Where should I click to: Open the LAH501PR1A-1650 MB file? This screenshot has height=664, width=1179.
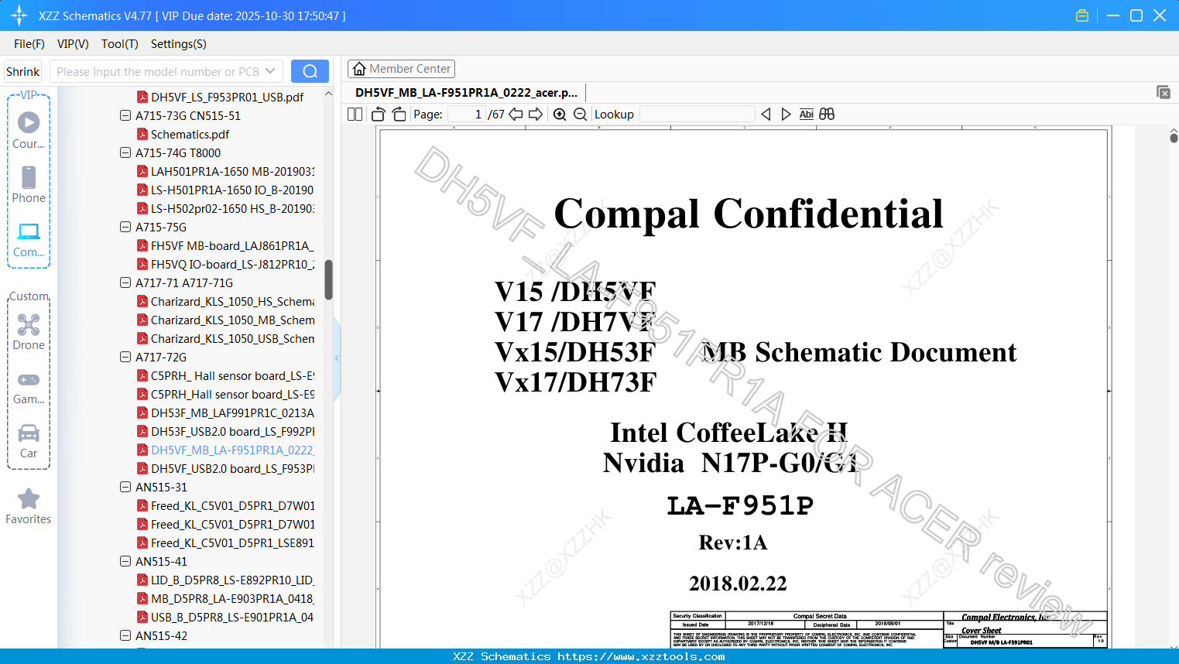(232, 171)
